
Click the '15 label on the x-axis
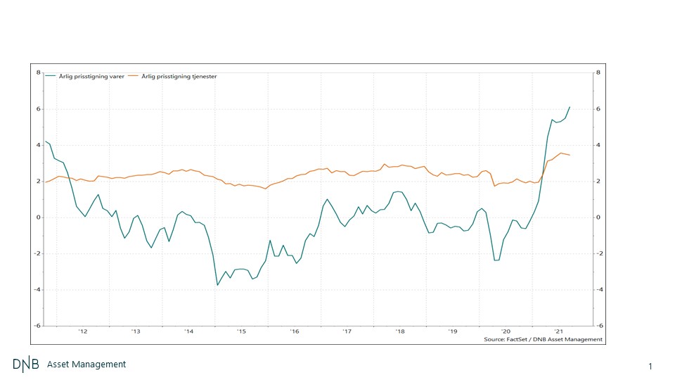pos(241,331)
